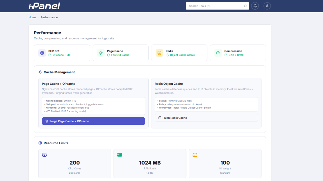This screenshot has width=323, height=181.
Task: Select the Performance page heading
Action: pyautogui.click(x=47, y=33)
